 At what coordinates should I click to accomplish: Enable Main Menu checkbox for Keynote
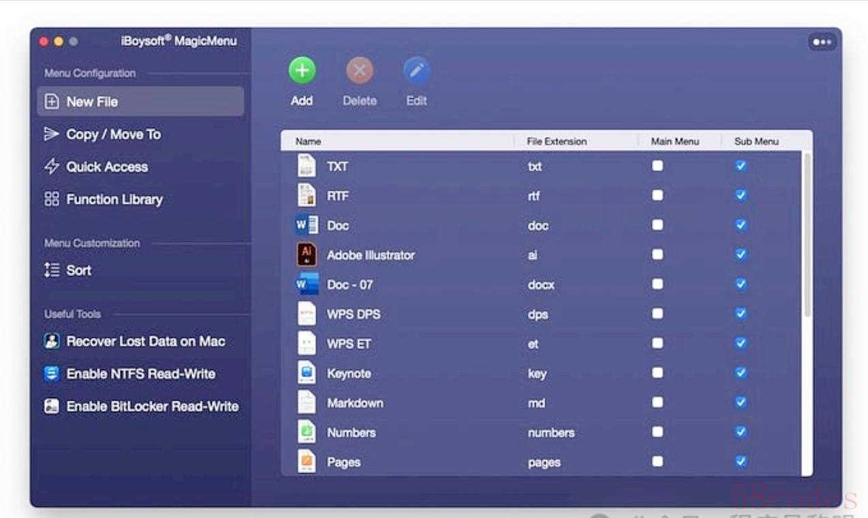pos(657,373)
